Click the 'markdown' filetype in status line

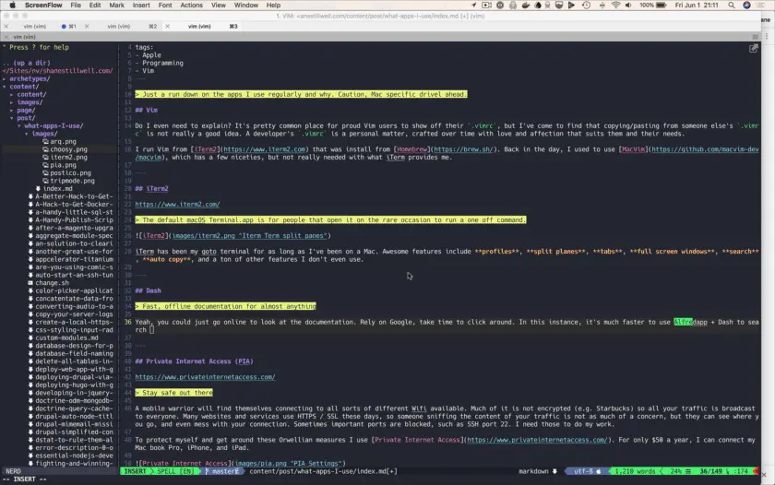533,471
